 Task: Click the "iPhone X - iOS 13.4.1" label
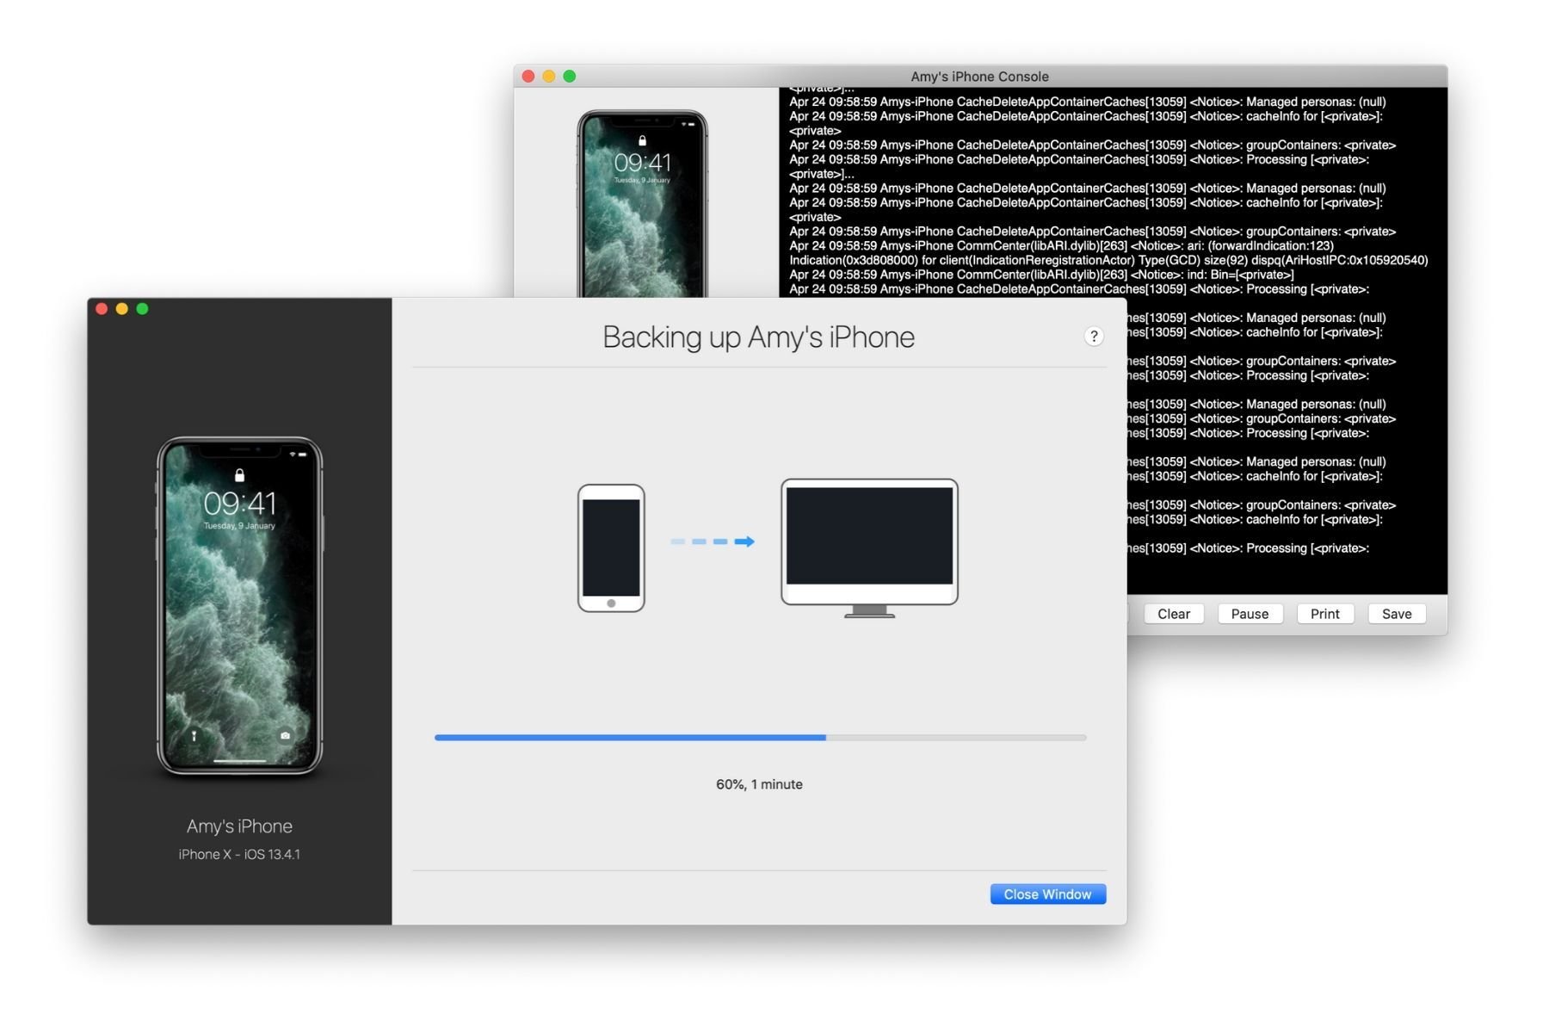[239, 854]
